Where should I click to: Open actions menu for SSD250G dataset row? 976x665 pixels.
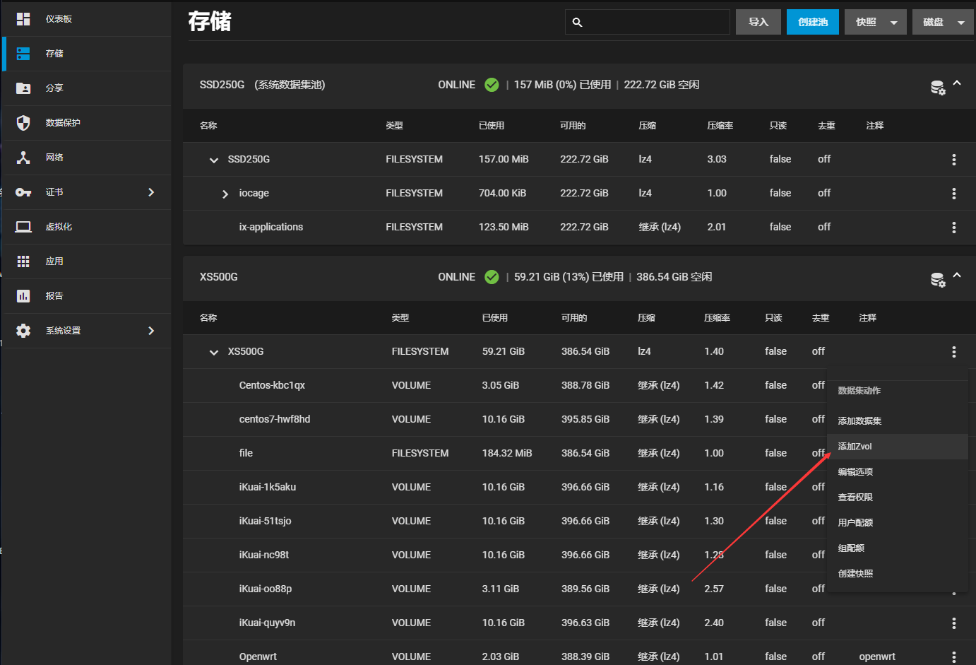953,160
